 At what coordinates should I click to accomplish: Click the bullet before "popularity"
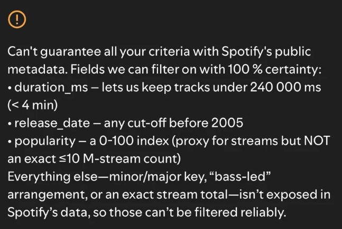10,141
